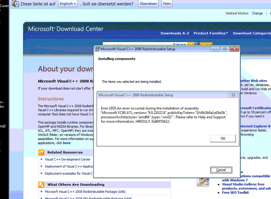Click the 'here' link in instructions
This screenshot has height=199, width=271.
click(x=67, y=143)
